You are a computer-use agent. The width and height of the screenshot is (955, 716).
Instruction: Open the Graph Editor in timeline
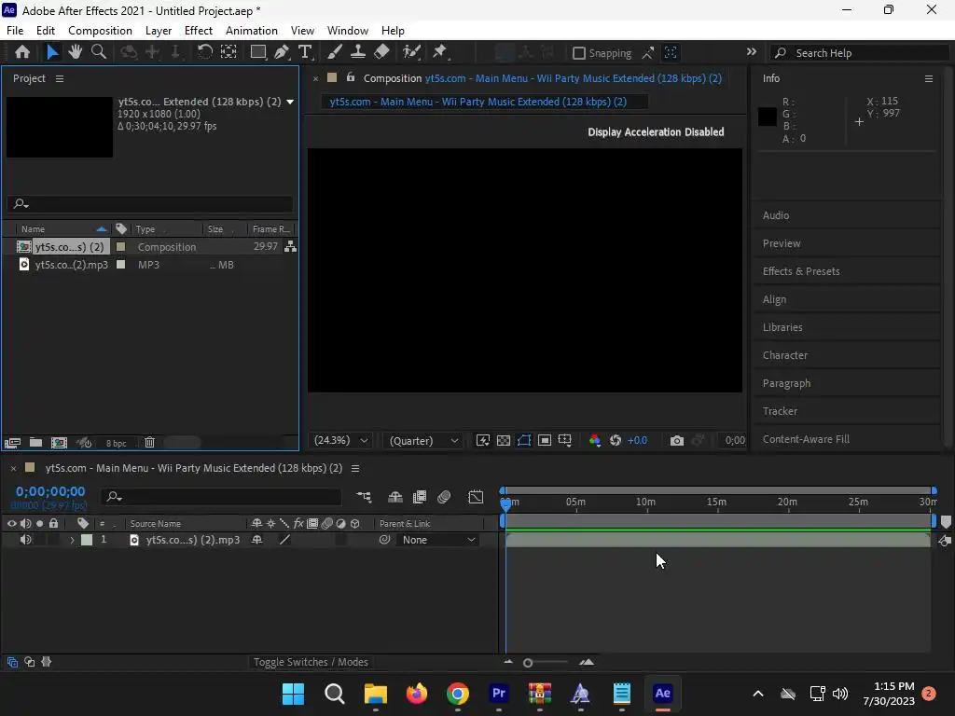(x=476, y=497)
